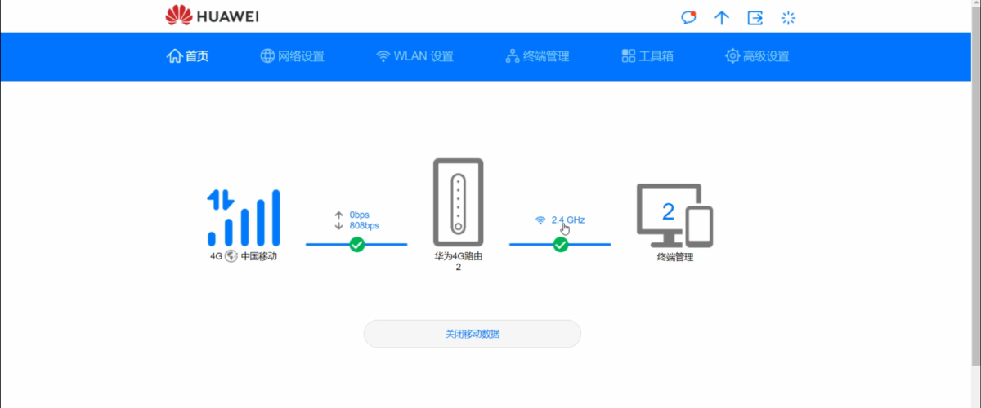Click the data transfer arrows icon
The height and width of the screenshot is (408, 981).
pyautogui.click(x=221, y=199)
